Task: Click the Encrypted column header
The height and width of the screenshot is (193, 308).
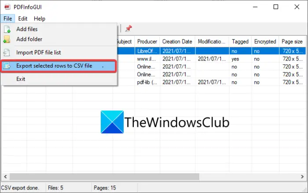Action: [x=265, y=42]
